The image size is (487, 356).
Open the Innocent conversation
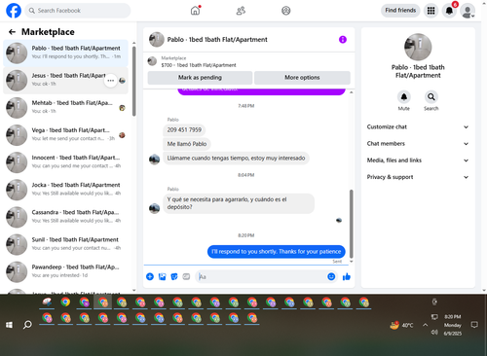[x=65, y=162]
